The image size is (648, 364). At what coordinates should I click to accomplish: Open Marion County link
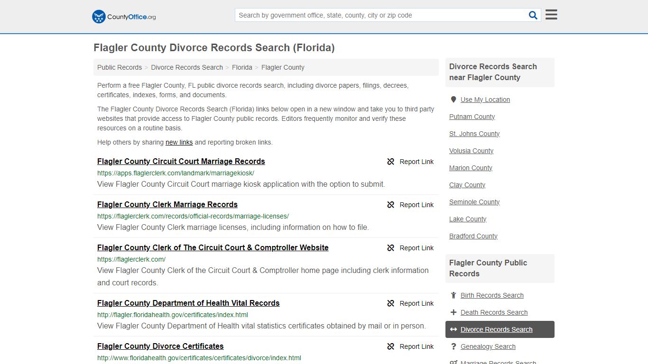coord(471,168)
